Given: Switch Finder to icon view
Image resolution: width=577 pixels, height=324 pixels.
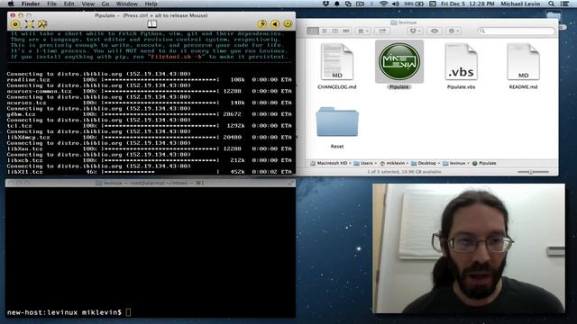Looking at the screenshot, I should [313, 31].
